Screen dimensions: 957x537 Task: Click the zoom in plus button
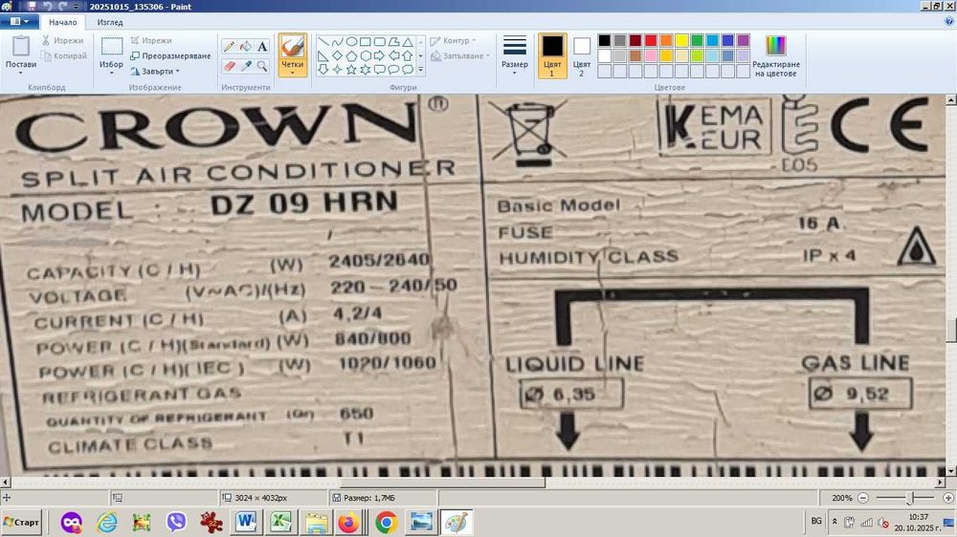pyautogui.click(x=947, y=498)
